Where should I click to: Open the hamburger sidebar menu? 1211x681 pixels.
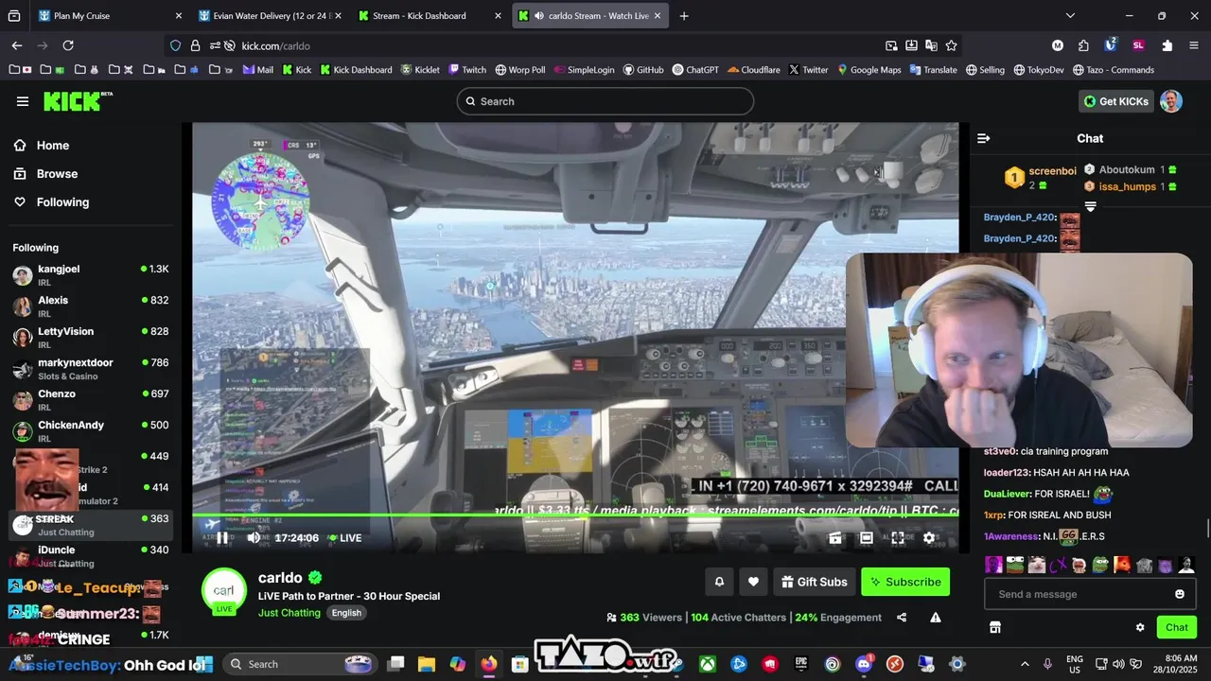coord(23,101)
